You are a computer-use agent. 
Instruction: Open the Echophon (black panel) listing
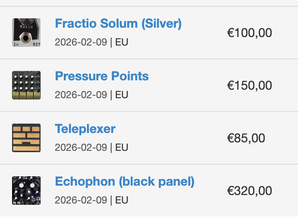pyautogui.click(x=125, y=182)
